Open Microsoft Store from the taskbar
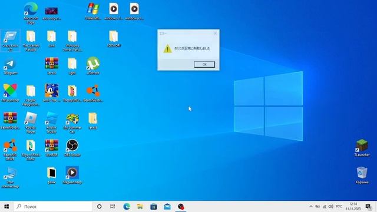Viewport: 377px width, 212px height. [153, 207]
